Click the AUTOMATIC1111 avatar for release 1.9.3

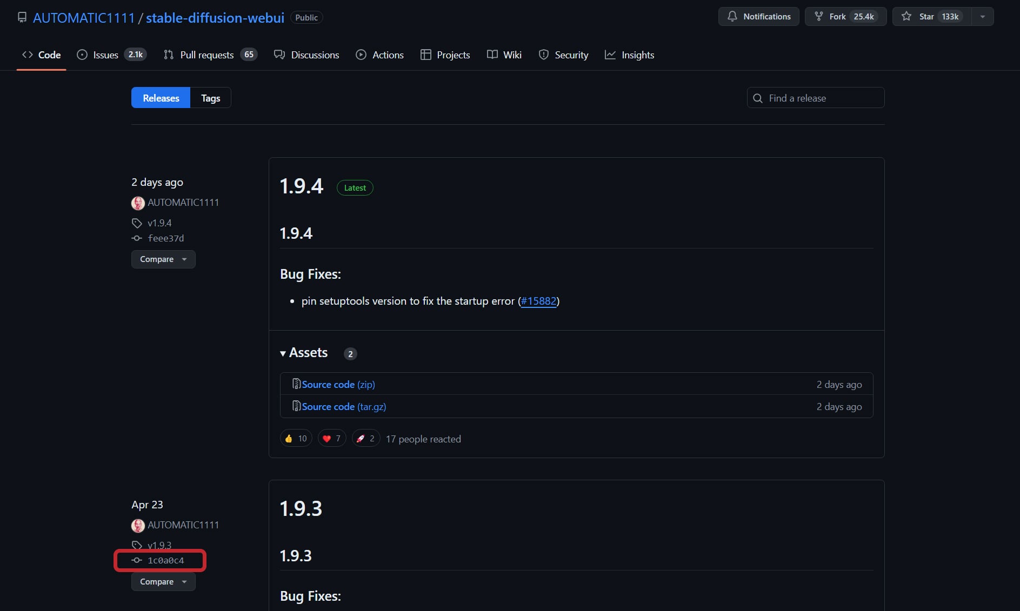(x=138, y=526)
